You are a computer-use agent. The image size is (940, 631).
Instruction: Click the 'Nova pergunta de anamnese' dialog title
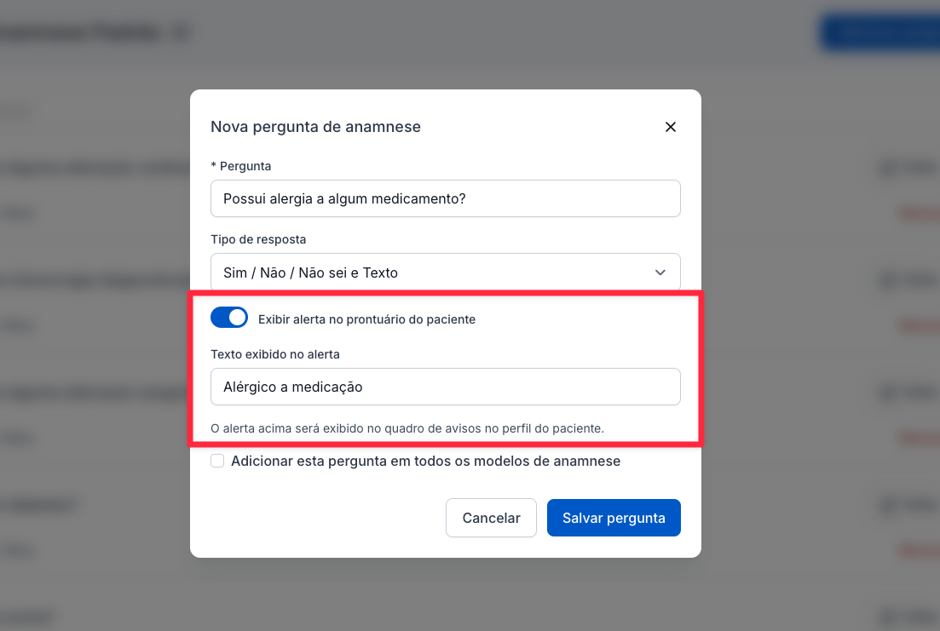[x=315, y=127]
